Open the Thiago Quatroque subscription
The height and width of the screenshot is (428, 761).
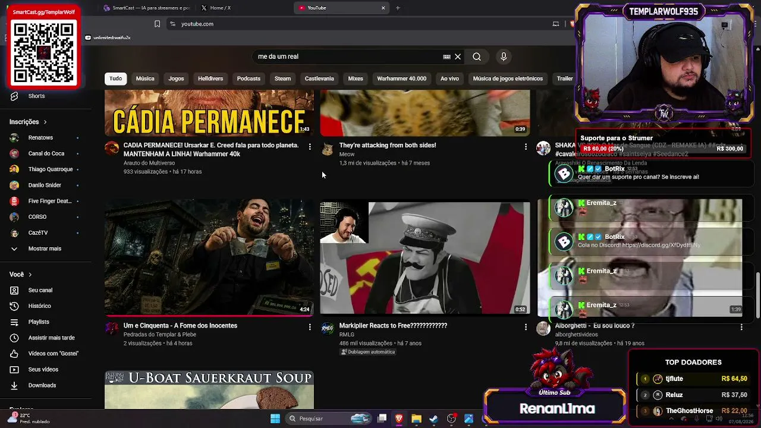coord(45,169)
